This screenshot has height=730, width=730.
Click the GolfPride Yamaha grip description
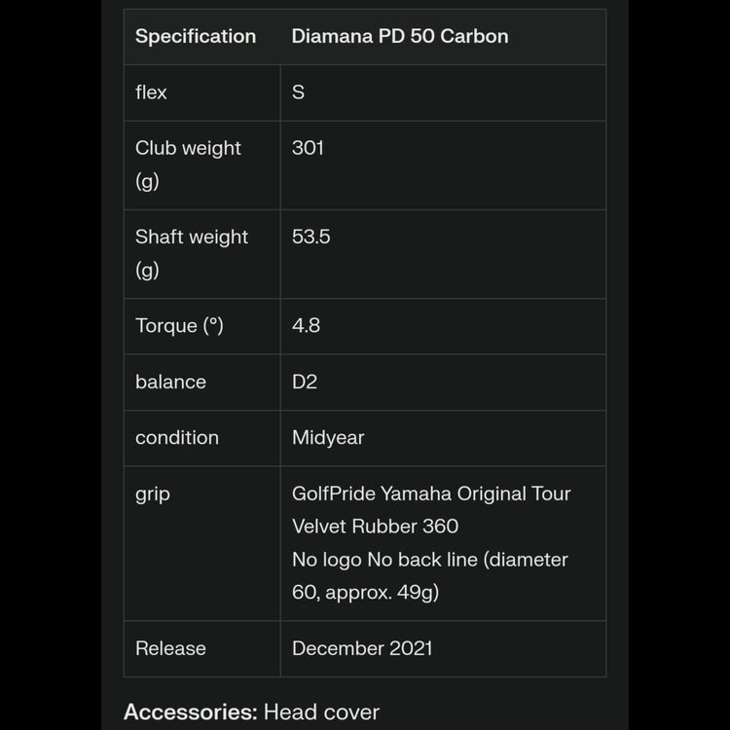431,542
